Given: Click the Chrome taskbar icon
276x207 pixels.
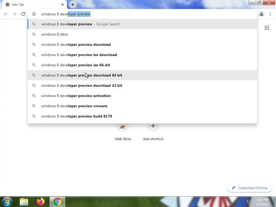Looking at the screenshot, I should tap(57, 202).
